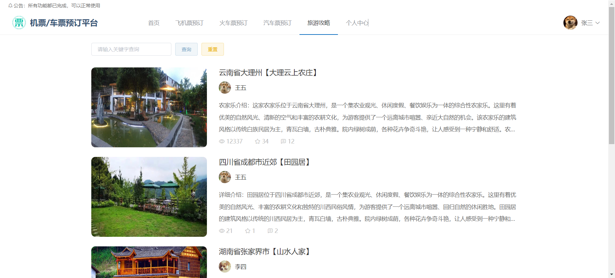Click 王五 avatar on the 田园居 post

click(225, 177)
